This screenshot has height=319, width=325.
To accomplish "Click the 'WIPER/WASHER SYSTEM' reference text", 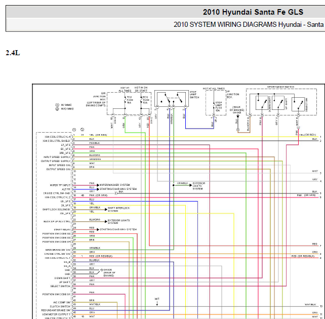I will coord(114,185).
